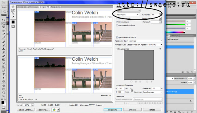Select the main Photoshop Hand tool

(x=4, y=93)
